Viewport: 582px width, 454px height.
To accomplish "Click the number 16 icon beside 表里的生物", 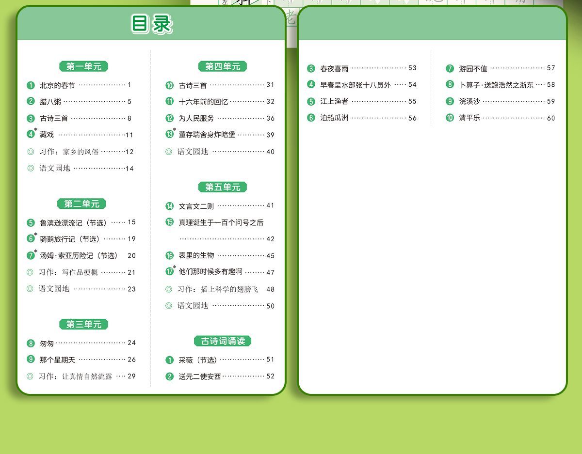I will (169, 255).
